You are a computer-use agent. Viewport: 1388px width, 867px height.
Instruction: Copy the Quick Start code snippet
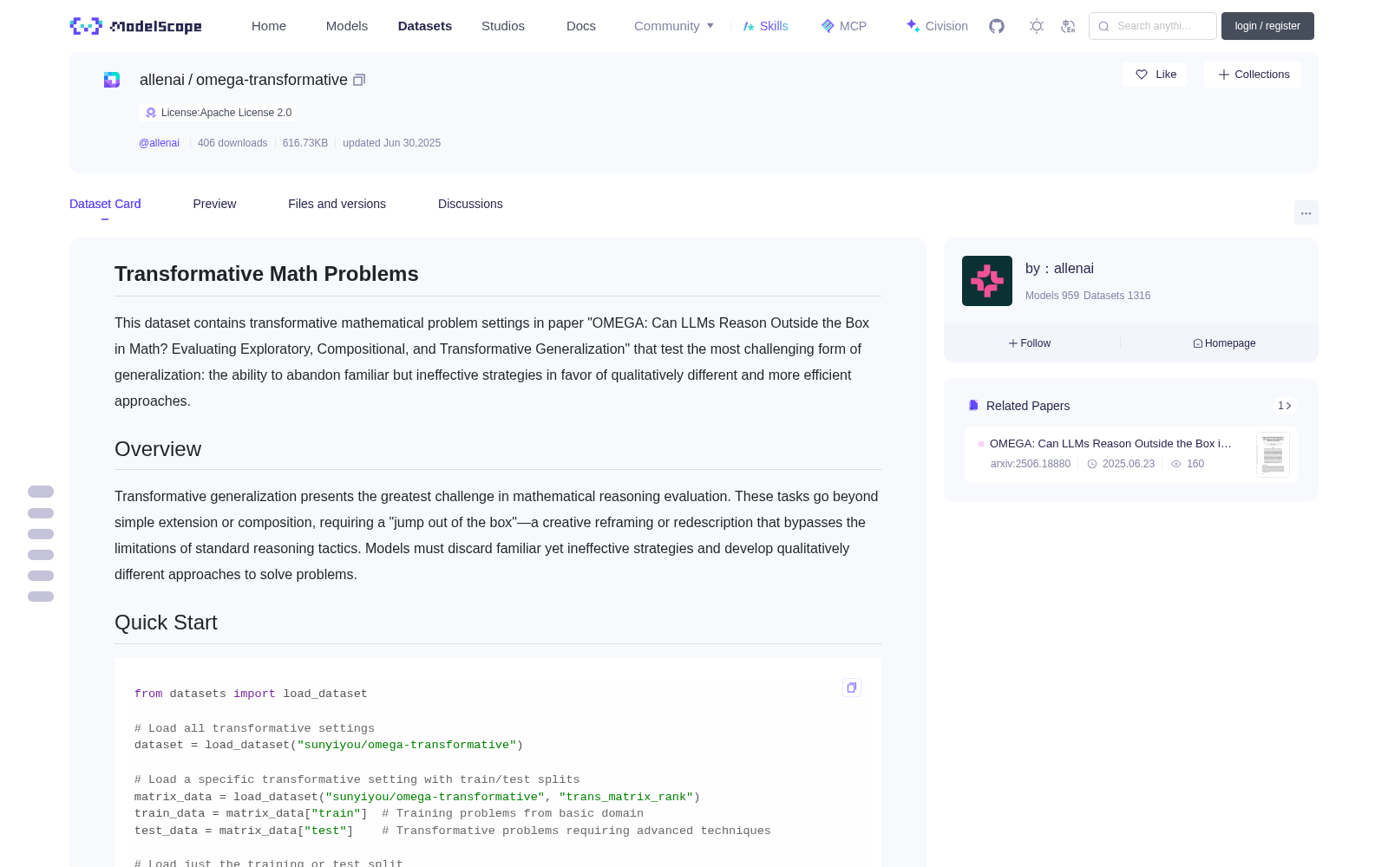(x=852, y=688)
